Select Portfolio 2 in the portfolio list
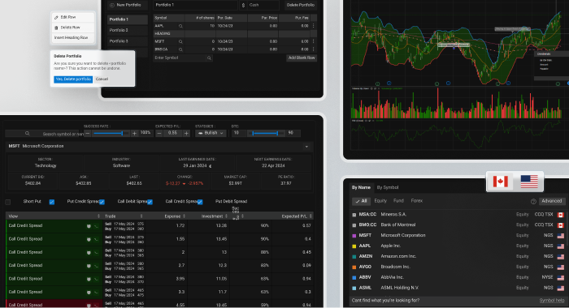This screenshot has height=308, width=569. click(x=128, y=31)
